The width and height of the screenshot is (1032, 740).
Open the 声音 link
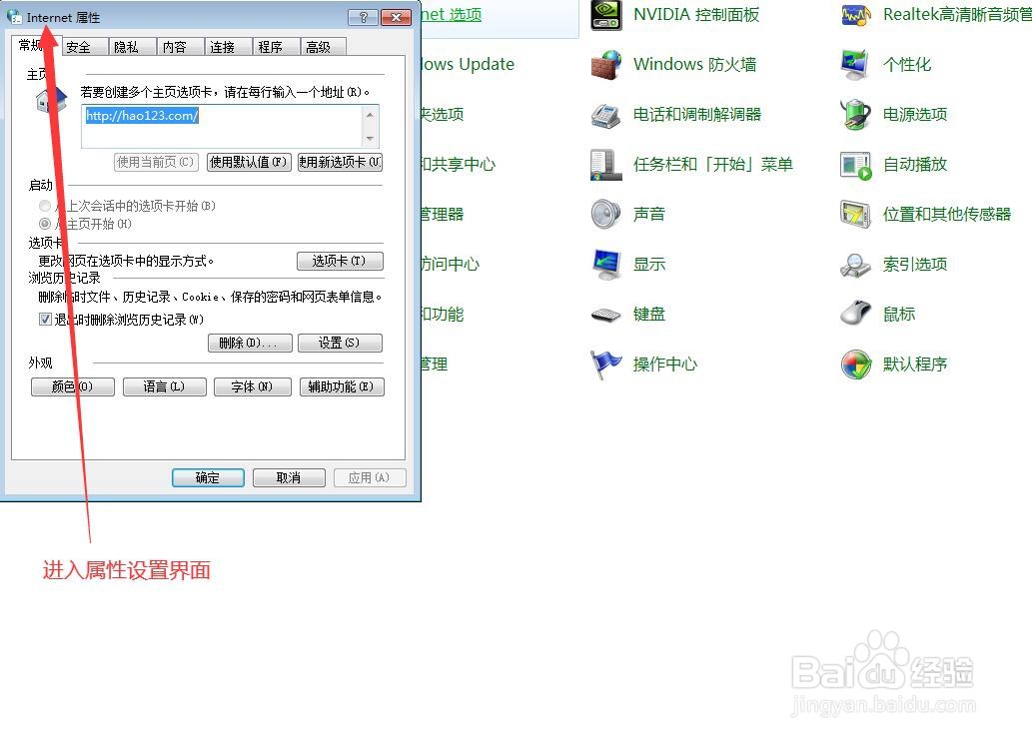(649, 215)
